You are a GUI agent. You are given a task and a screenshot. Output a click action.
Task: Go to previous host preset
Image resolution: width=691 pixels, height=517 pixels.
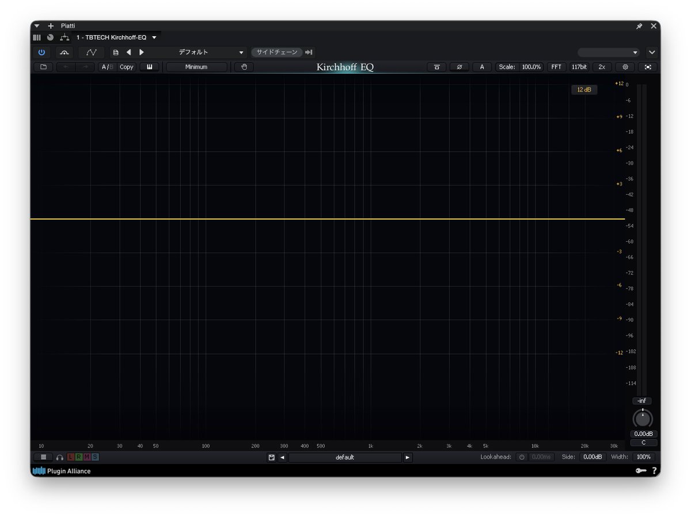click(x=128, y=52)
